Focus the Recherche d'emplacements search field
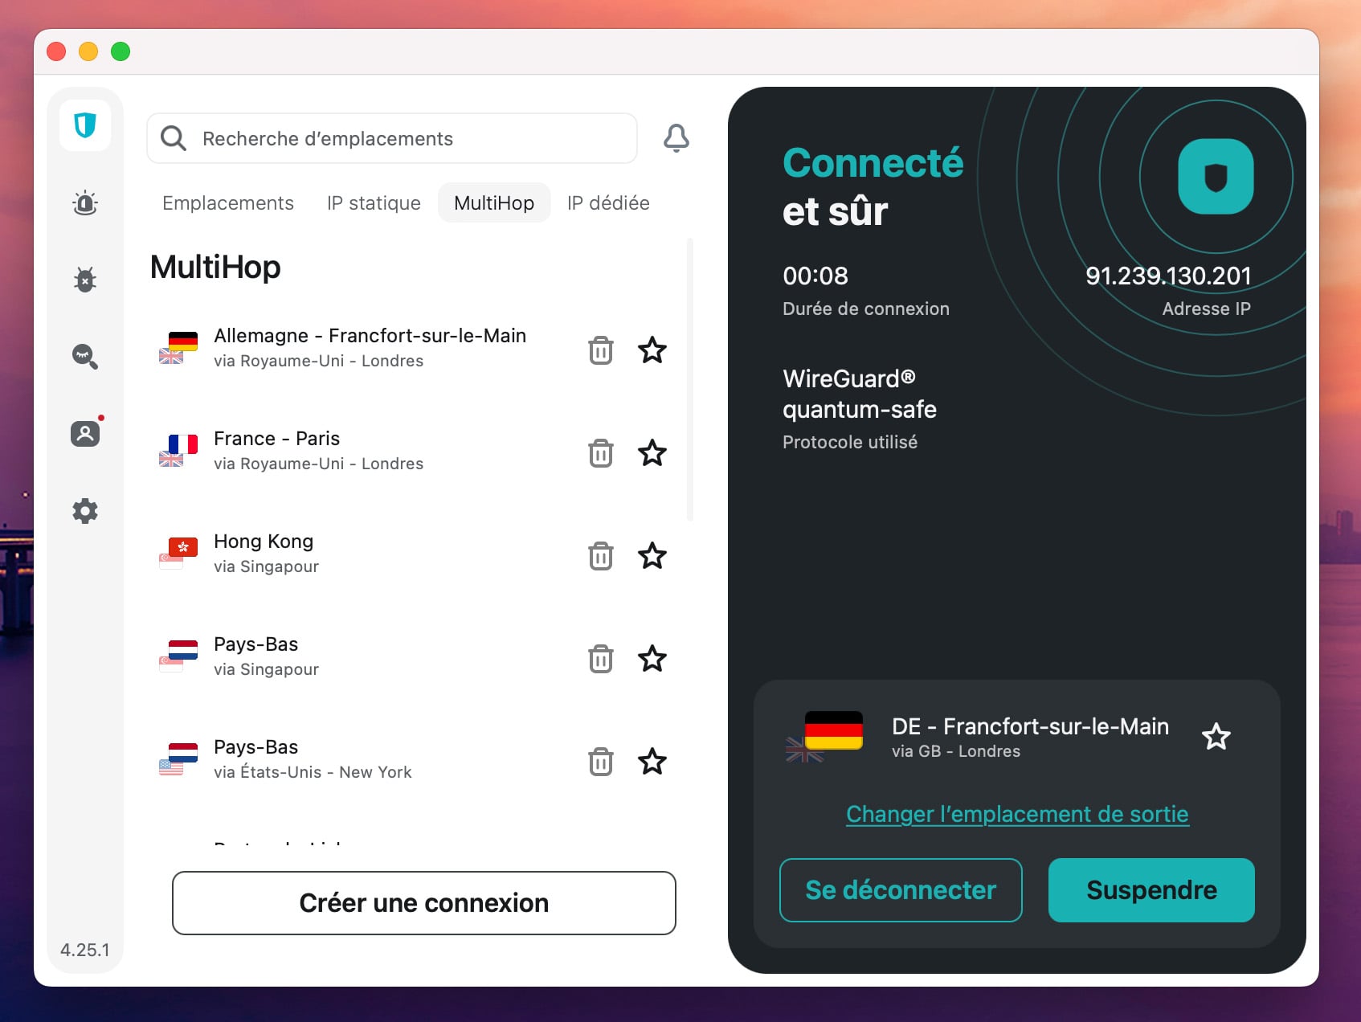This screenshot has height=1022, width=1361. (x=392, y=138)
